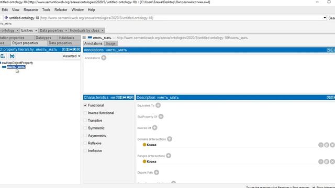Add a new annotation with plus icon
This screenshot has height=188, width=335.
click(x=104, y=58)
